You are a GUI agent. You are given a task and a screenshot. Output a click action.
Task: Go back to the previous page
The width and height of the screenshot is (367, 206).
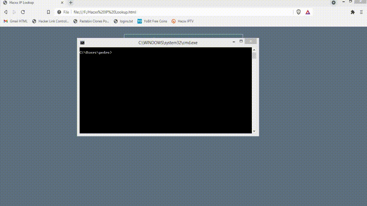6,12
